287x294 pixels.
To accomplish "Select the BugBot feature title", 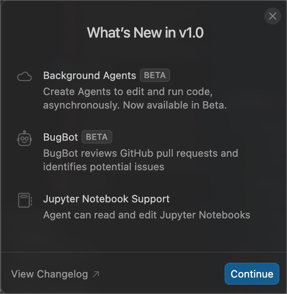I will tap(60, 137).
